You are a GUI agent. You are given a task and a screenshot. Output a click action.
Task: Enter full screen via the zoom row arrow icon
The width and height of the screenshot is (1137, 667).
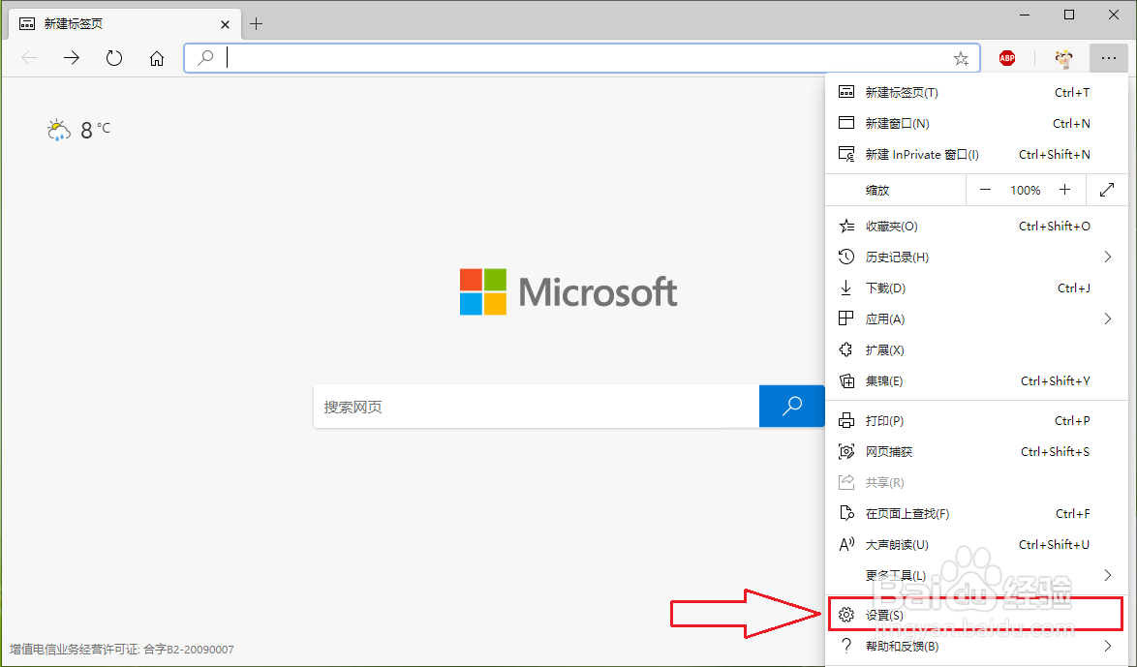[1107, 190]
